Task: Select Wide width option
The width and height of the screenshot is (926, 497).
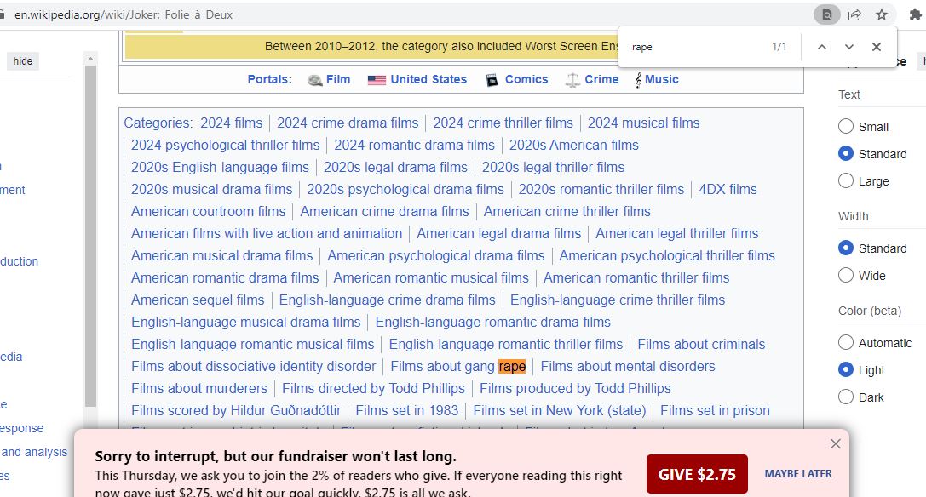Action: coord(846,275)
